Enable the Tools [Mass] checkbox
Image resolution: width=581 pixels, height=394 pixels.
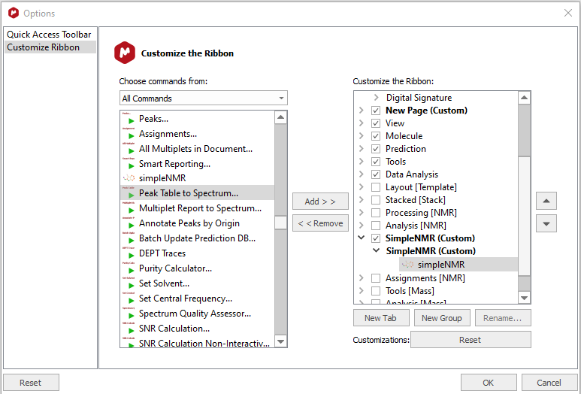click(x=376, y=290)
